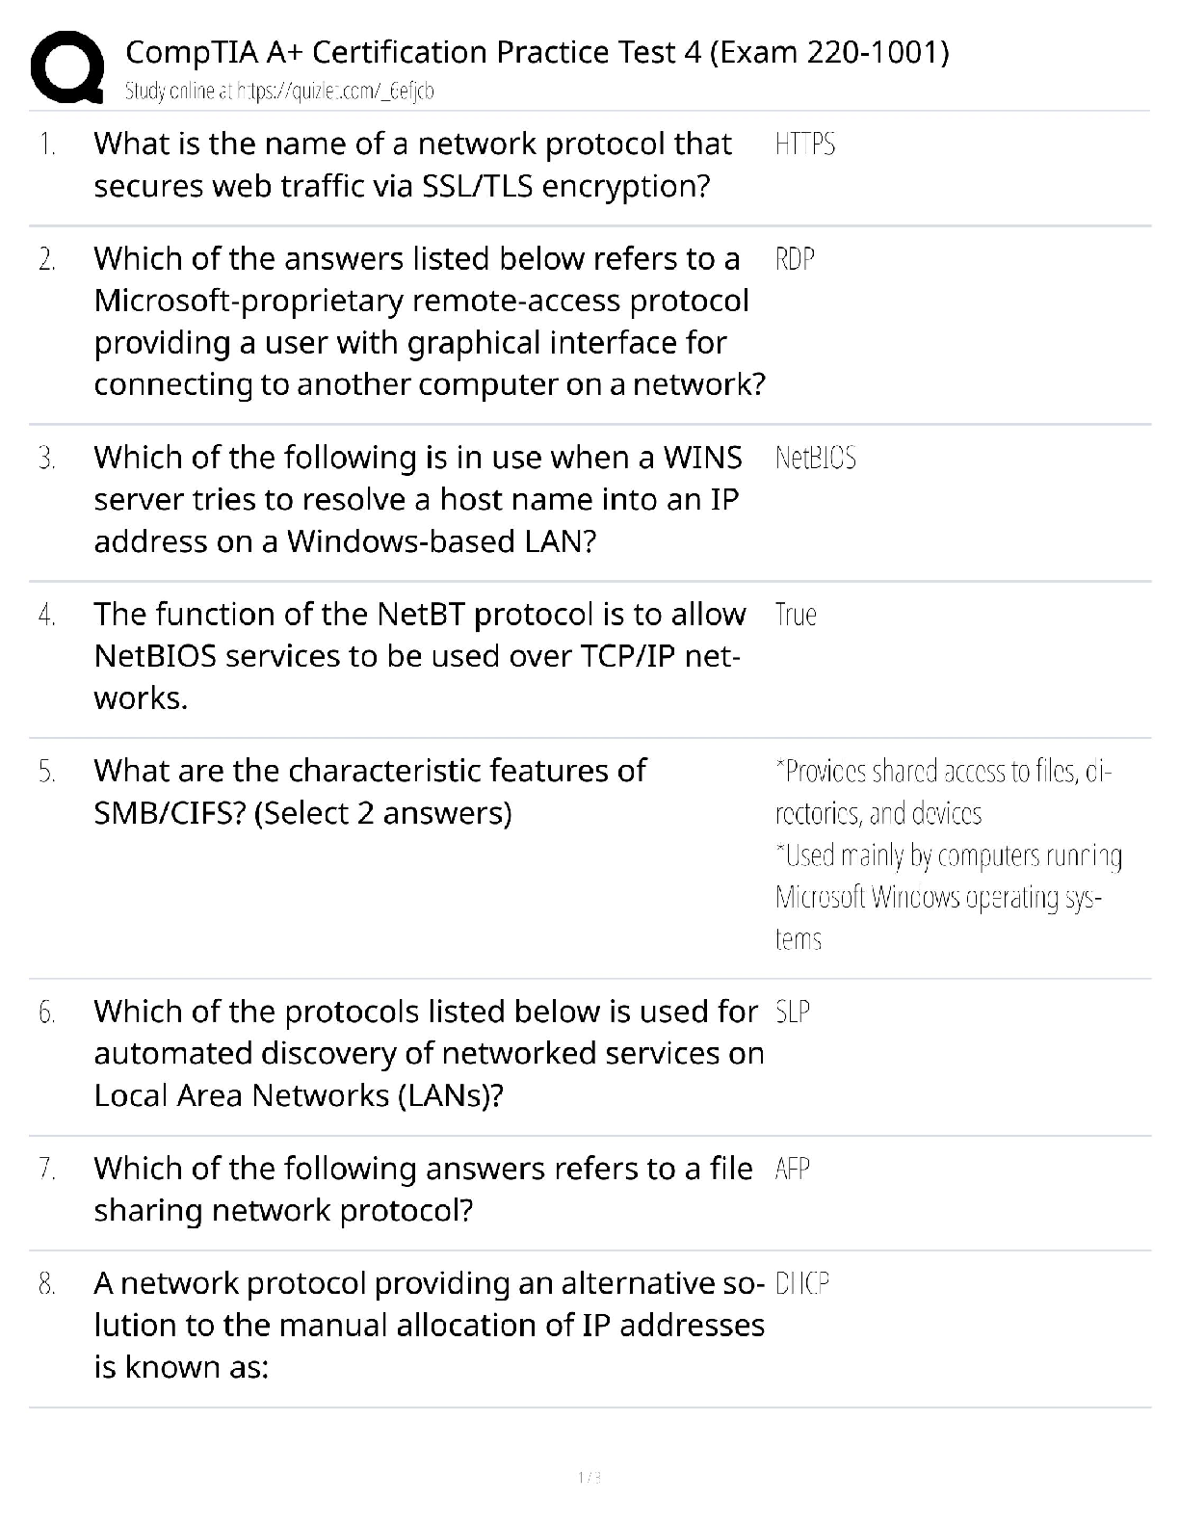This screenshot has height=1526, width=1179.
Task: Select question 3 about WINS server
Action: pos(417,499)
